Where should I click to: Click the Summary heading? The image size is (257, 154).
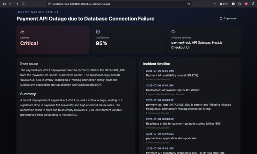(28, 94)
